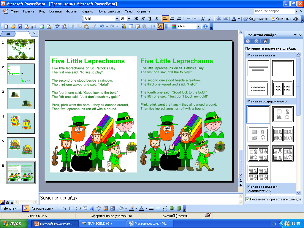Open the font color dropdown arrow in formatting toolbar
Image resolution: width=304 pixels, height=228 pixels.
click(x=239, y=19)
